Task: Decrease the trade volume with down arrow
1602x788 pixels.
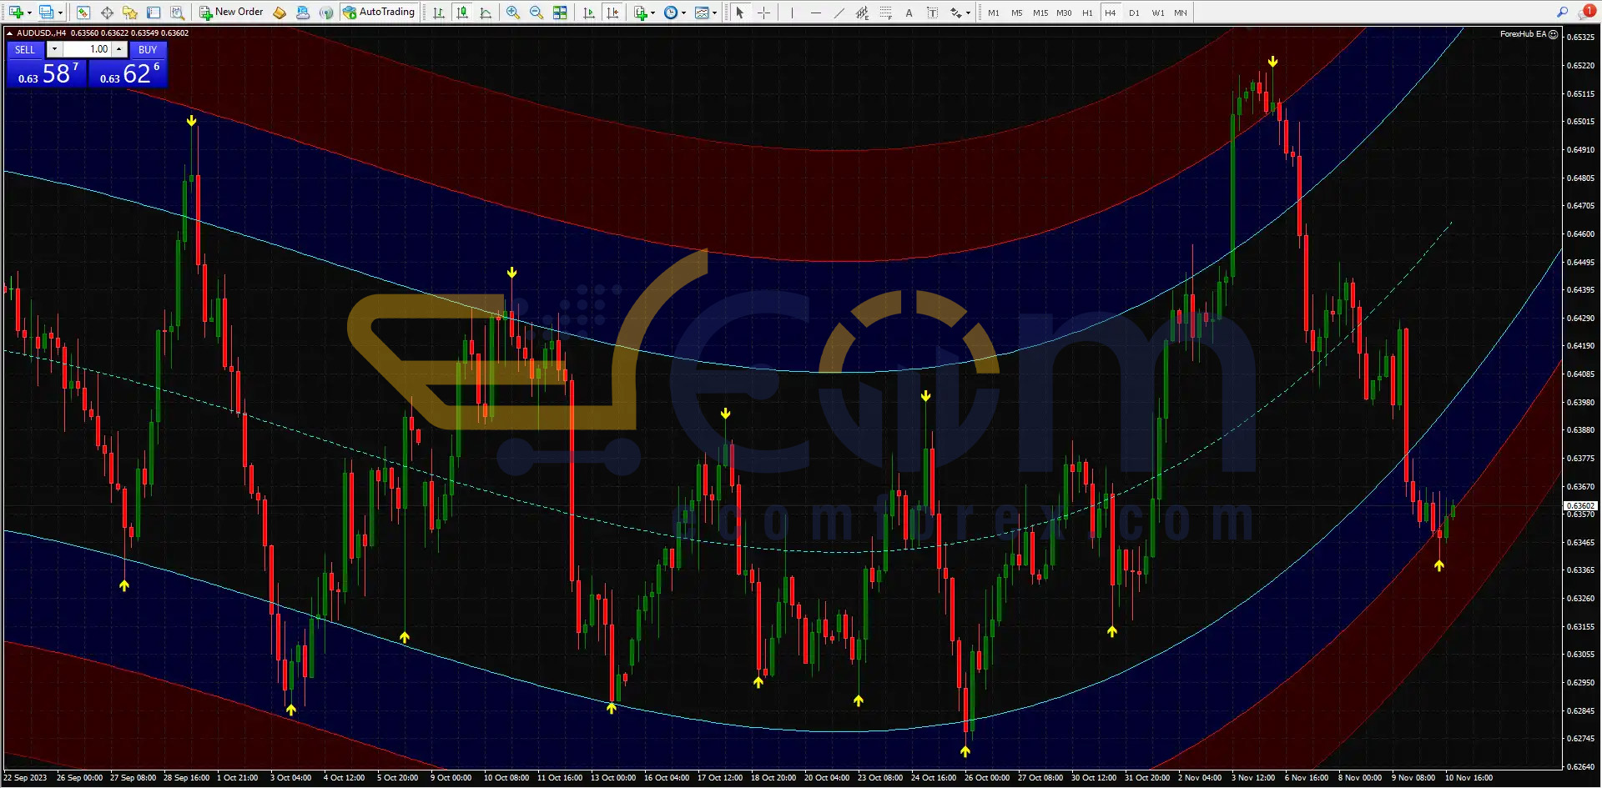Action: pos(54,49)
